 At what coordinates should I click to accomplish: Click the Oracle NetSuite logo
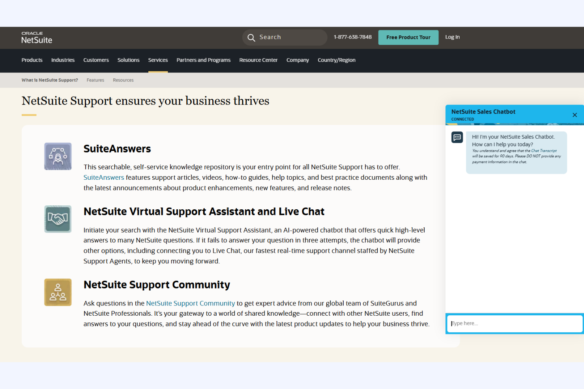click(x=37, y=37)
